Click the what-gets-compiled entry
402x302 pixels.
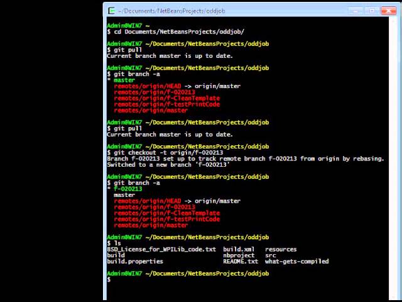point(297,262)
